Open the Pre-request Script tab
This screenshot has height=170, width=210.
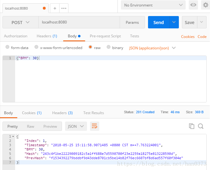point(105,36)
